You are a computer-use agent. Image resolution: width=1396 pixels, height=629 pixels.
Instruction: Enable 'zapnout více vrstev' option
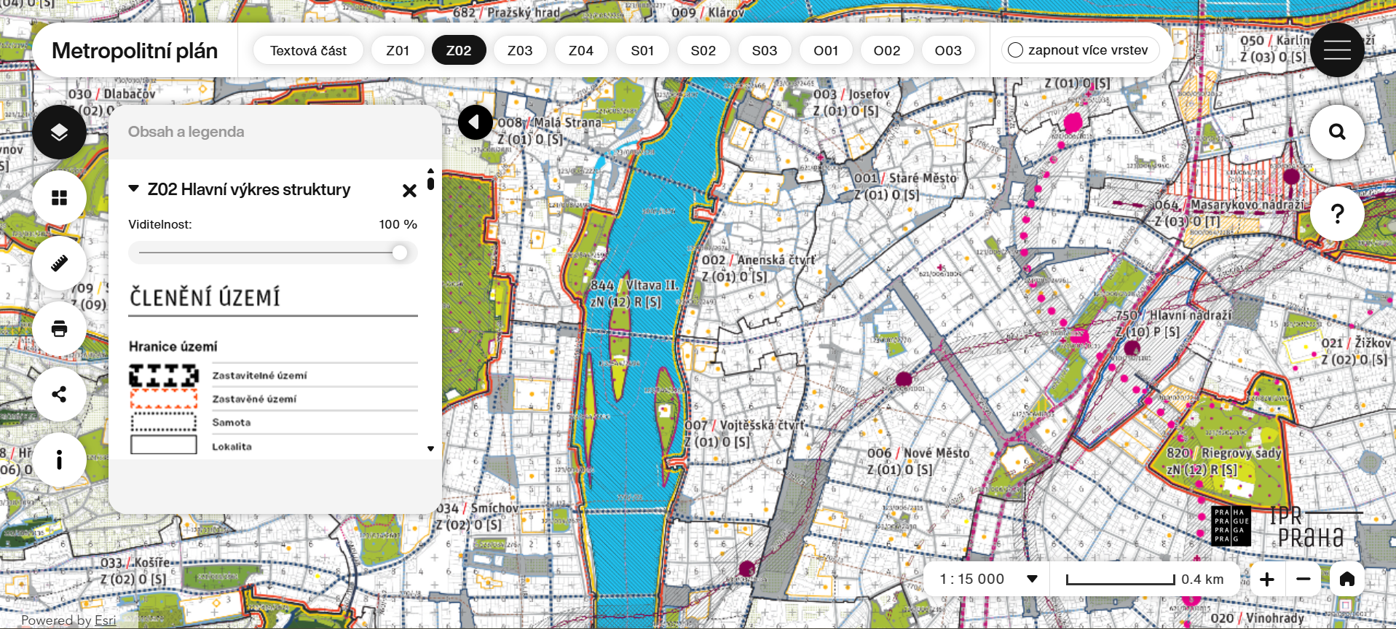pos(1016,50)
